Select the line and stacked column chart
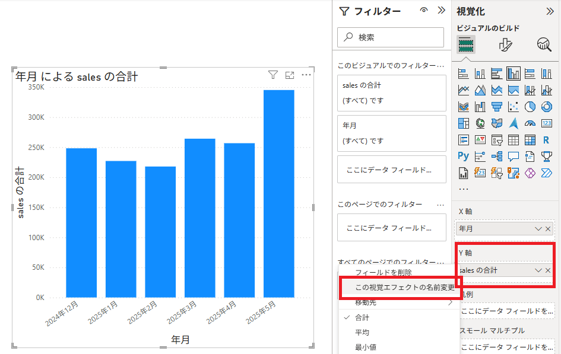Viewport: 561px width, 354px height. pyautogui.click(x=530, y=90)
